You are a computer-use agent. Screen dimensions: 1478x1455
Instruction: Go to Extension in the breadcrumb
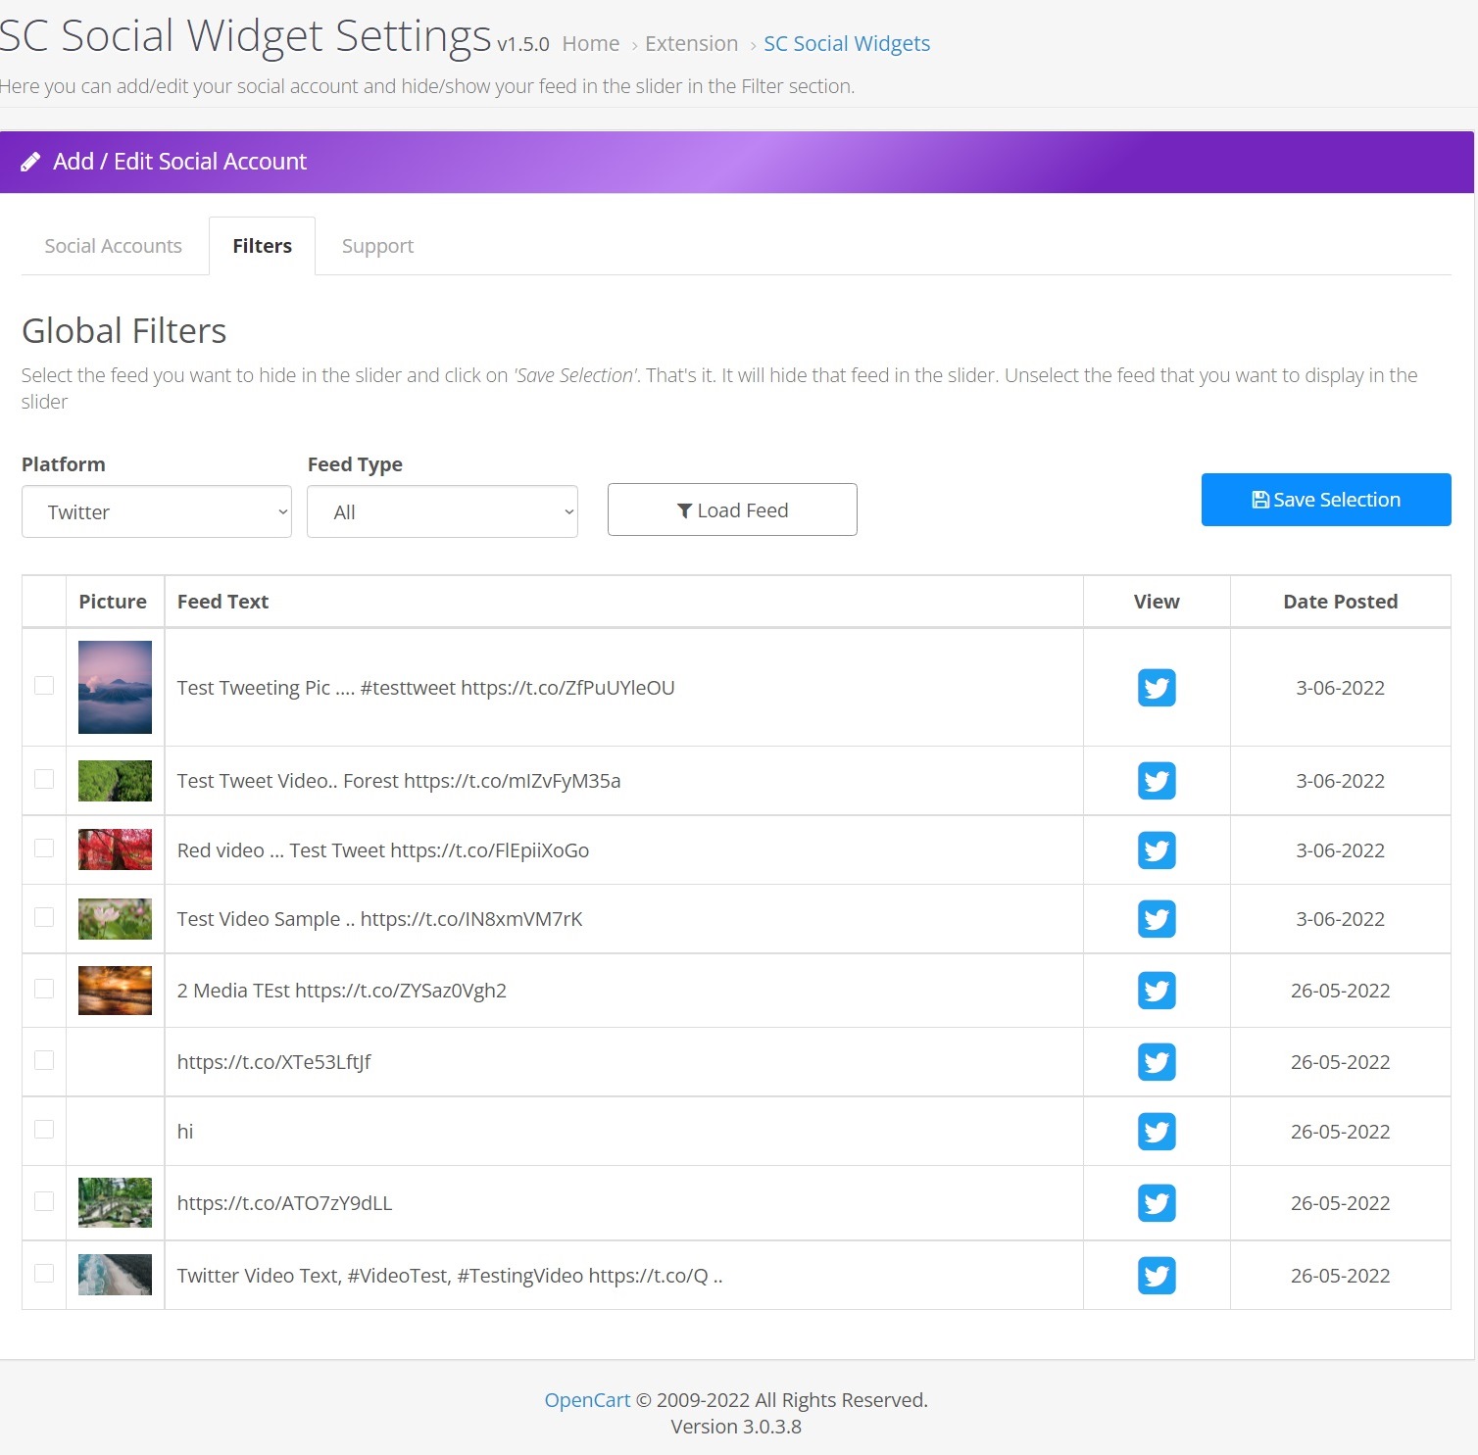[x=691, y=44]
